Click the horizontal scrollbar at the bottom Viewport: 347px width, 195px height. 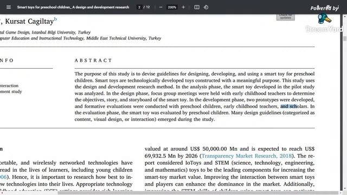click(x=198, y=193)
